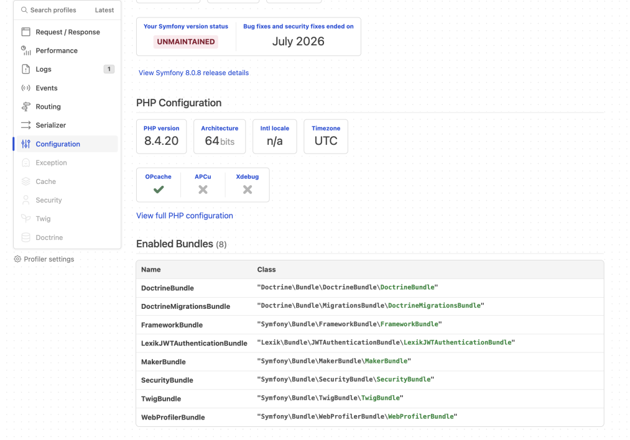Open the Cache panel
Image resolution: width=630 pixels, height=440 pixels.
point(67,181)
